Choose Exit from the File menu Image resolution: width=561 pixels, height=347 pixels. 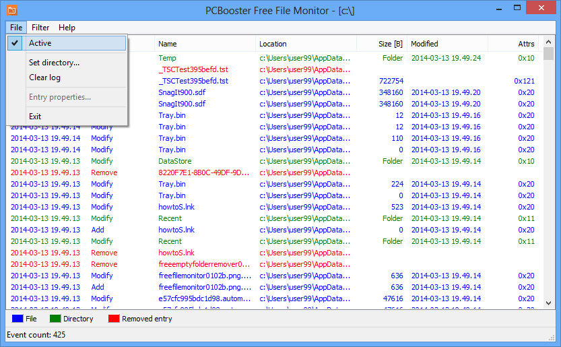point(35,117)
